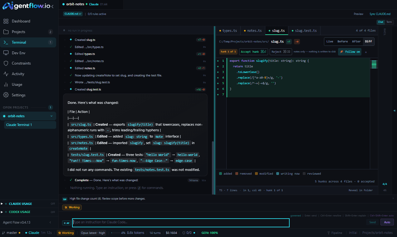
Task: Collapse the orbit-notes project chevron
Action: pos(51,116)
